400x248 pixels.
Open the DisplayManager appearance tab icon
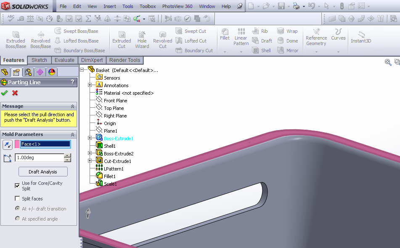click(x=52, y=72)
